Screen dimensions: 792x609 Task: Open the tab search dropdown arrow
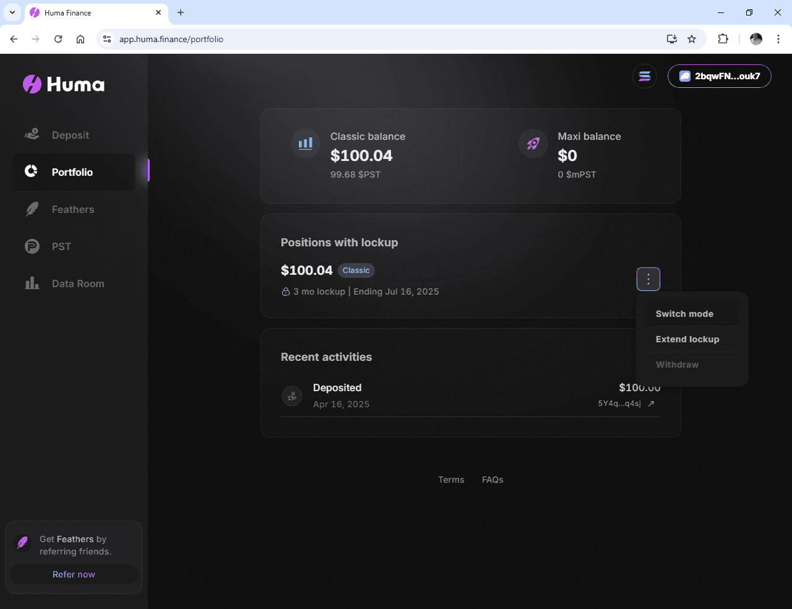tap(12, 12)
